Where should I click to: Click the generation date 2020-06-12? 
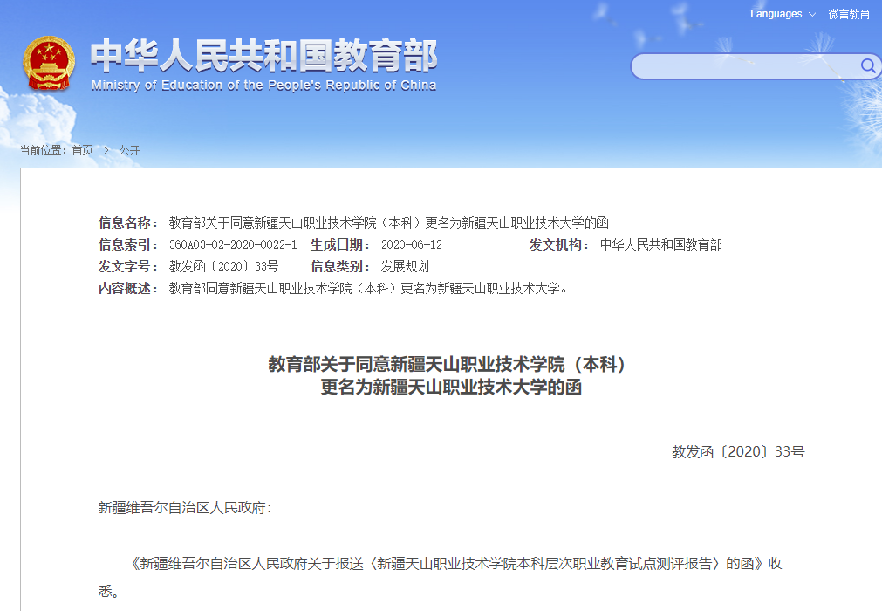click(x=412, y=244)
